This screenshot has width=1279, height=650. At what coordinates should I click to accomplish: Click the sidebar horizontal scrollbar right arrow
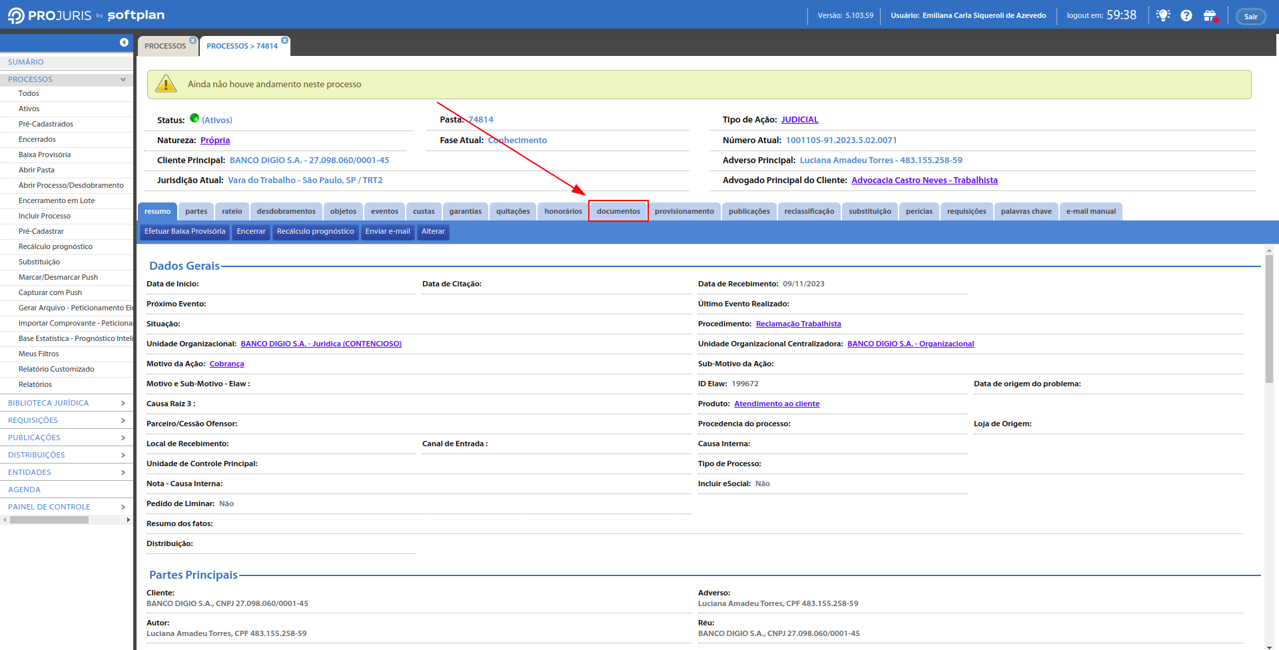tap(128, 519)
